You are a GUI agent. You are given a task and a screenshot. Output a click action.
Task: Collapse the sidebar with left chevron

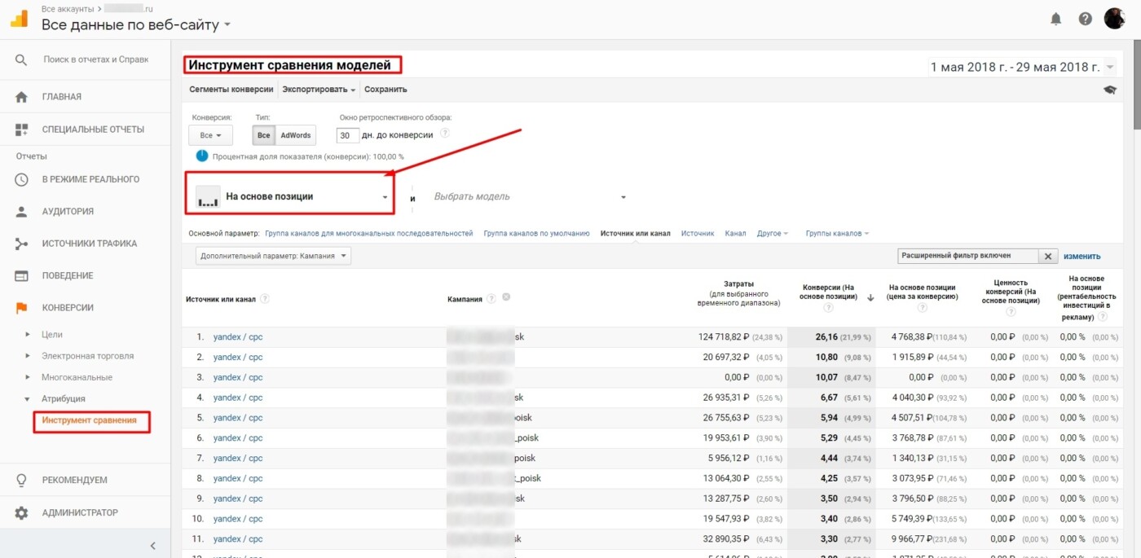coord(152,546)
